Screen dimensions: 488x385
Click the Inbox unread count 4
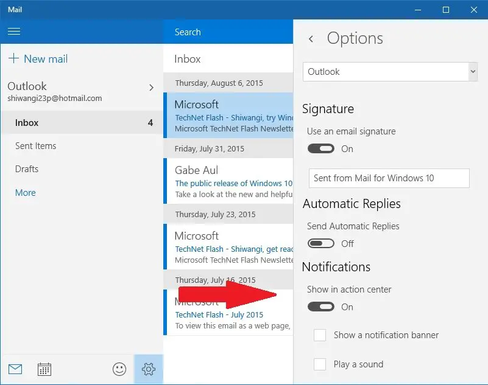[x=150, y=123]
